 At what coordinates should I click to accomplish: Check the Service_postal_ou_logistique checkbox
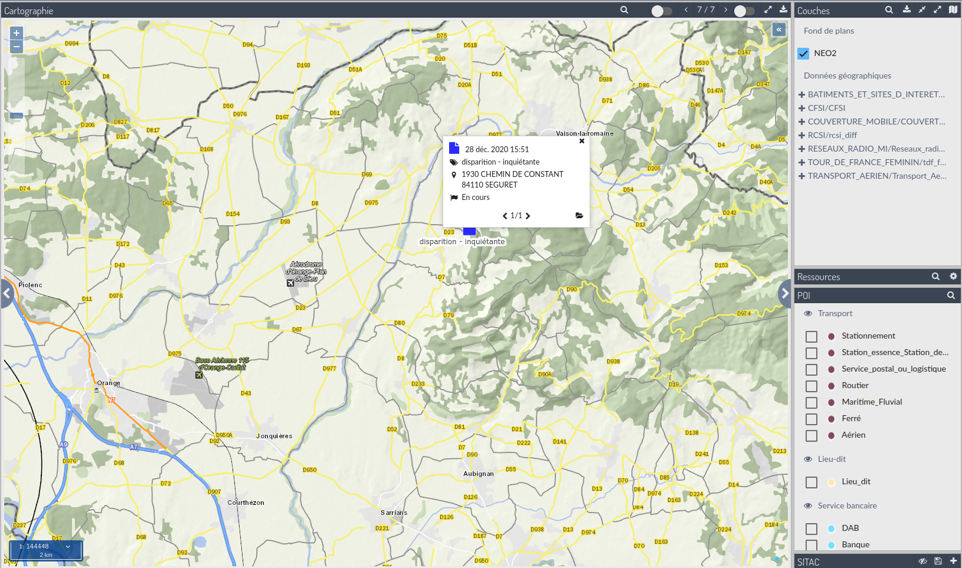812,369
